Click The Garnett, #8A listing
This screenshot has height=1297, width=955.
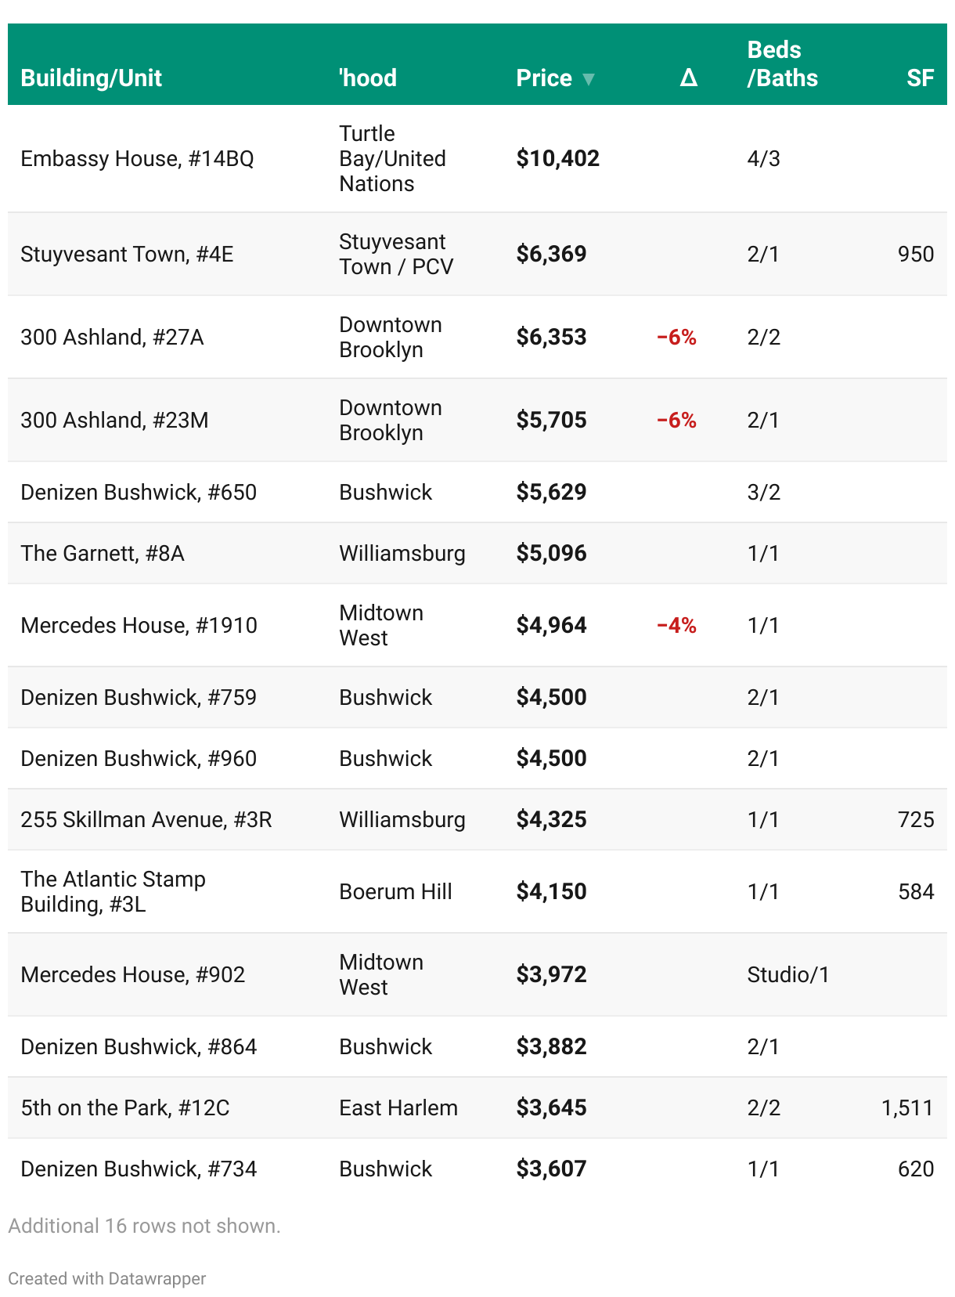pos(103,554)
